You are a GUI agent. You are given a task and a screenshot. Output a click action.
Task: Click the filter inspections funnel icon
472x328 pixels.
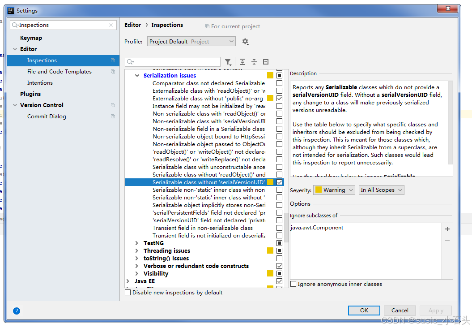pos(229,62)
